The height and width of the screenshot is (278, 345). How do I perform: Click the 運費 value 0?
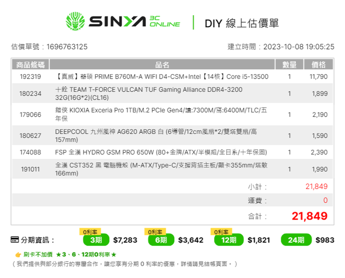pyautogui.click(x=325, y=200)
